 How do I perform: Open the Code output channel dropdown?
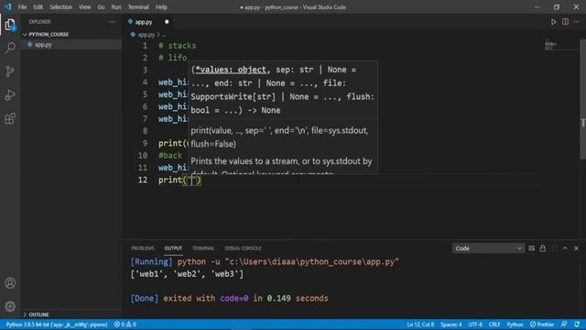click(x=488, y=248)
